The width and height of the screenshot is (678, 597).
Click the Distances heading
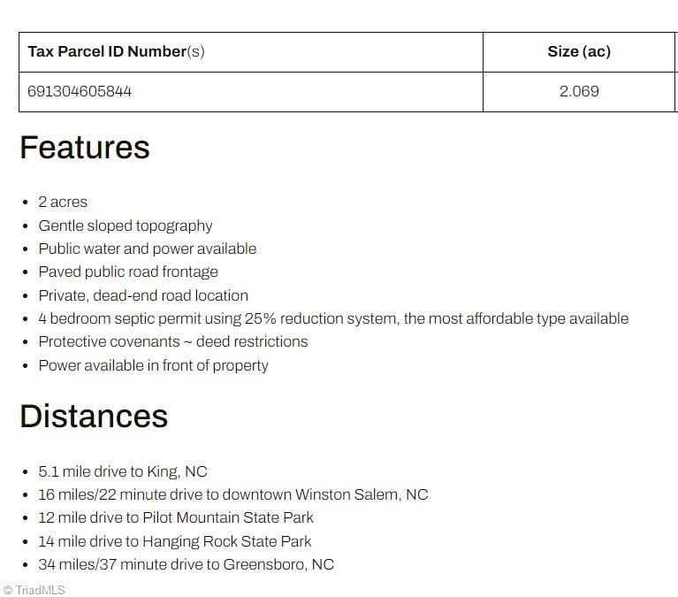[x=94, y=416]
